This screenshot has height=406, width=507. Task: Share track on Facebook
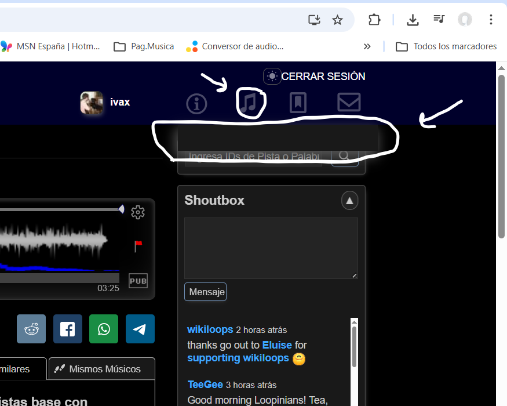tap(68, 329)
